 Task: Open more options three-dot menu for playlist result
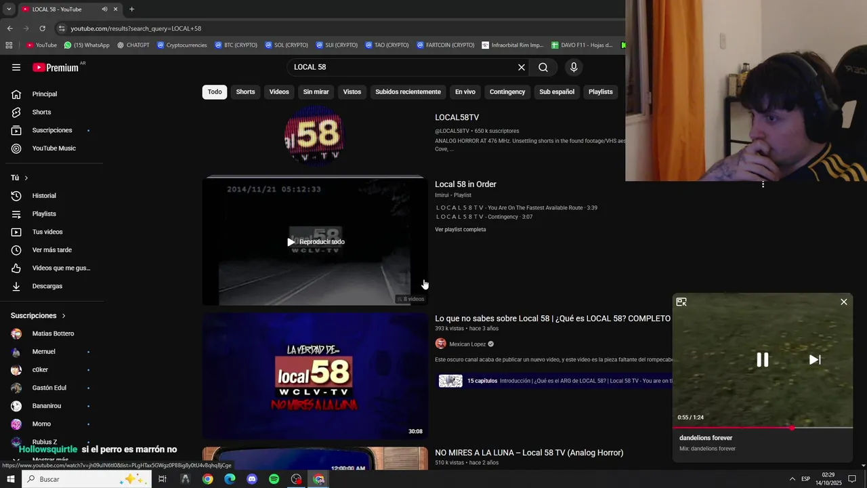pyautogui.click(x=763, y=184)
